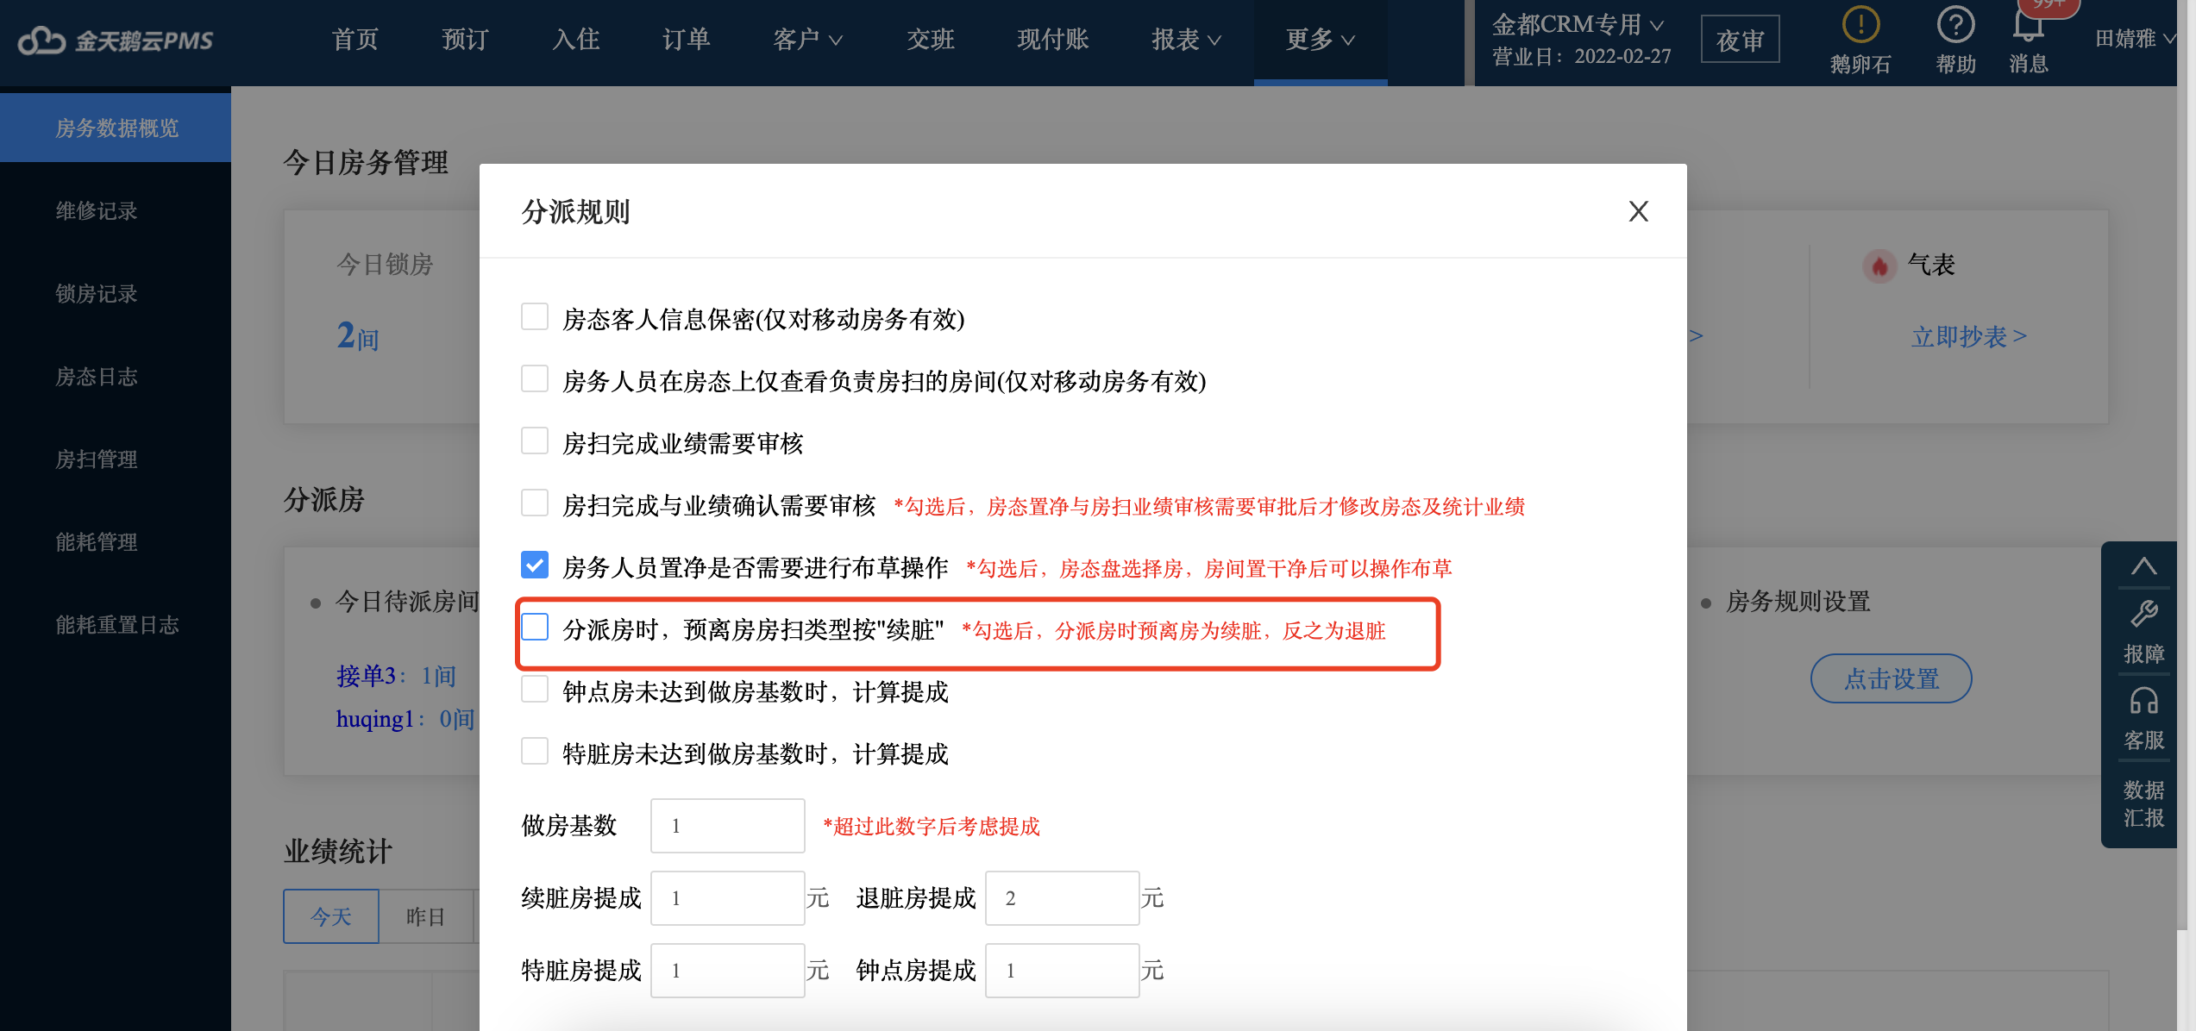Click the 2间 locked rooms count
This screenshot has height=1031, width=2196.
[x=357, y=335]
